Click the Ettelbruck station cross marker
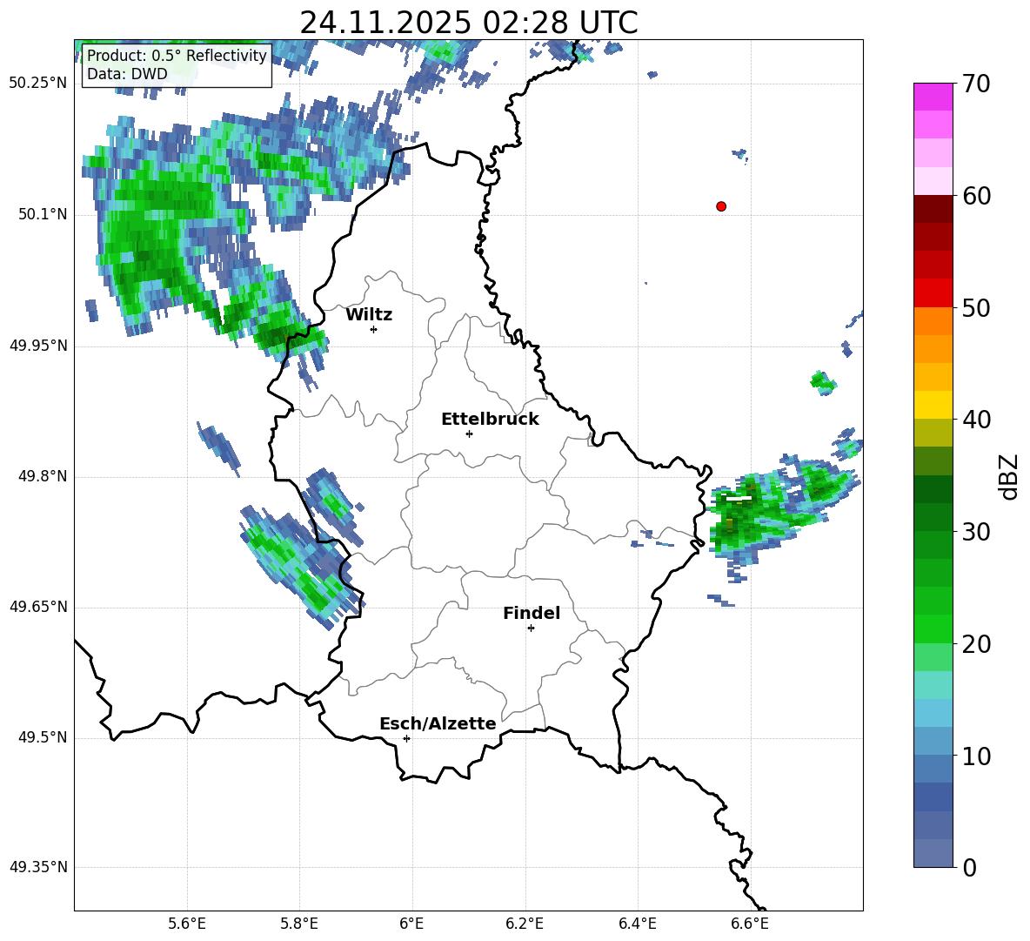This screenshot has width=1030, height=941. click(469, 434)
